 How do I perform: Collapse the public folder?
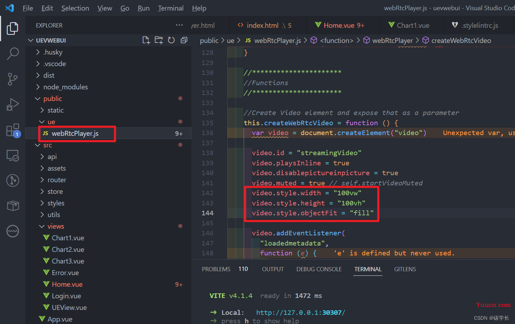[38, 99]
